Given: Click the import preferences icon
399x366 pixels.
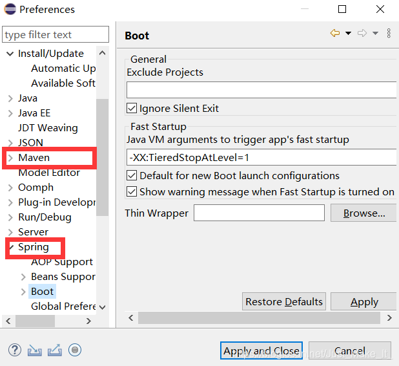Looking at the screenshot, I should [x=35, y=350].
